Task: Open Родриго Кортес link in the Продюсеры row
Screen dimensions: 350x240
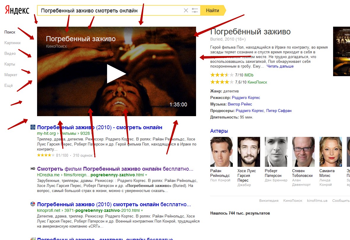Action: coord(250,111)
